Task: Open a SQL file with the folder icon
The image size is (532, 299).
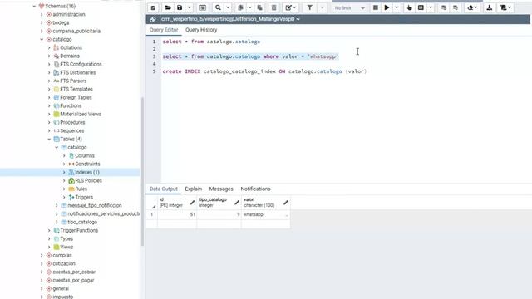Action: [168, 7]
